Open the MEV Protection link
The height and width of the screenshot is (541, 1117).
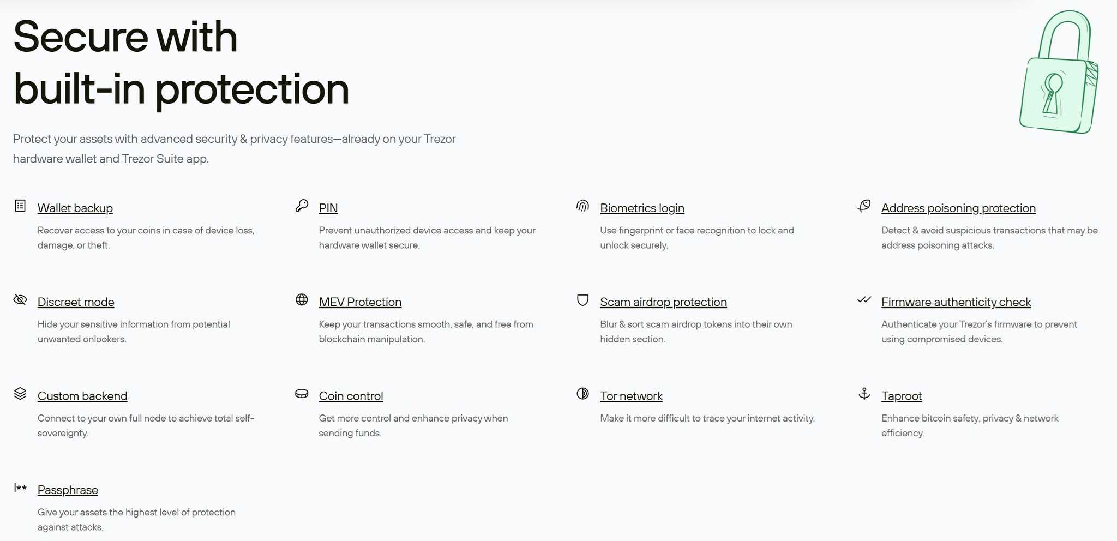coord(360,302)
